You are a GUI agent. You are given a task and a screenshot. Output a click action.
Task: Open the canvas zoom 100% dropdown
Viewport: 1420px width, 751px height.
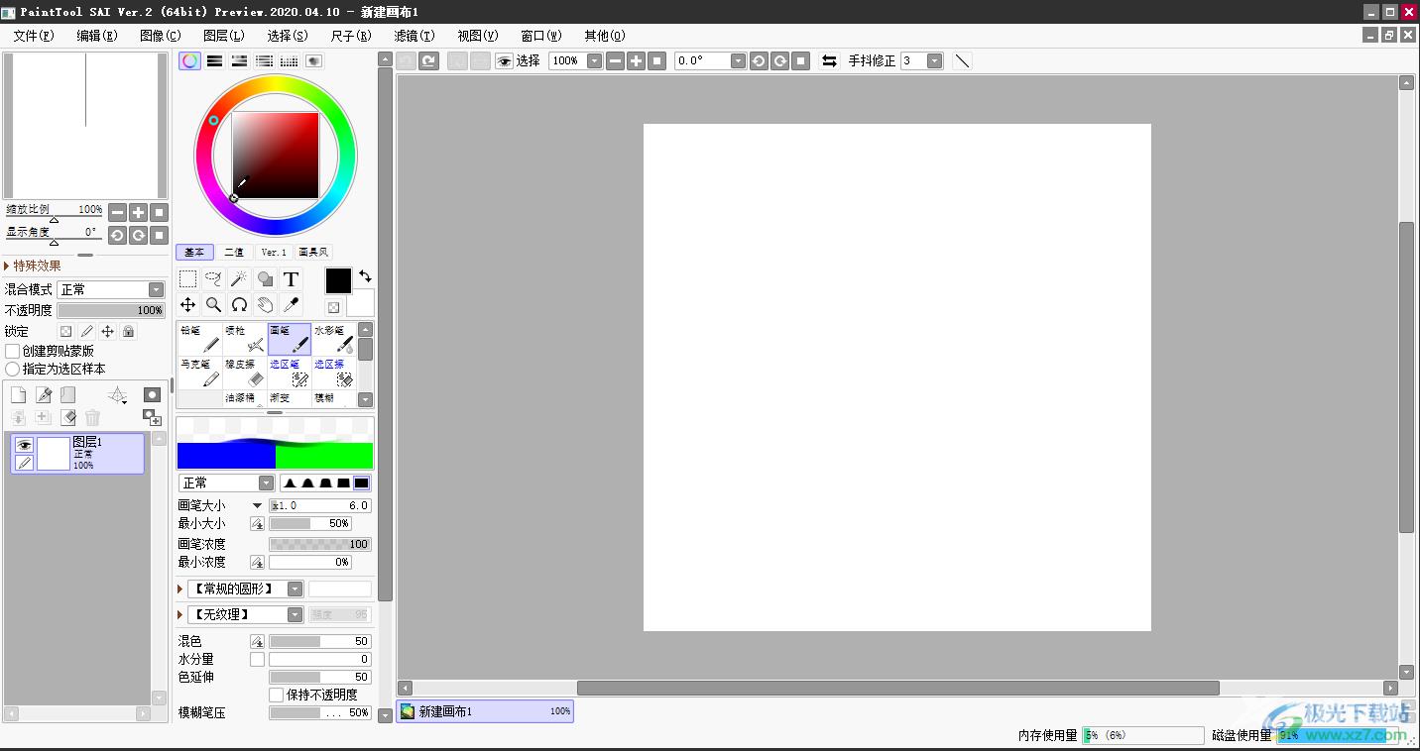coord(575,60)
